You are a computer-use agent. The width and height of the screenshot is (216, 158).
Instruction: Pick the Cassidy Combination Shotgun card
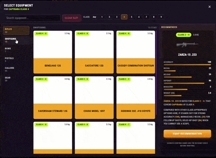tap(136, 52)
